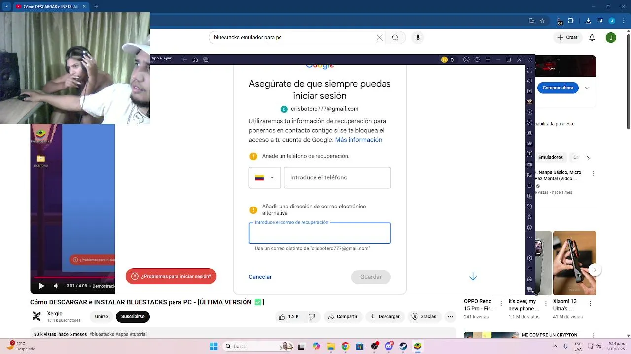This screenshot has width=631, height=354.
Task: Open more actions ellipsis under video
Action: pyautogui.click(x=450, y=317)
